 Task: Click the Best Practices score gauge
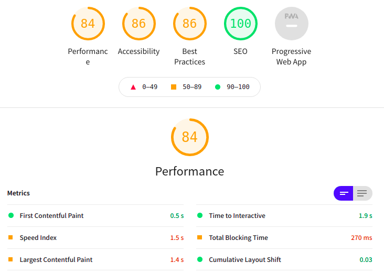coord(189,24)
